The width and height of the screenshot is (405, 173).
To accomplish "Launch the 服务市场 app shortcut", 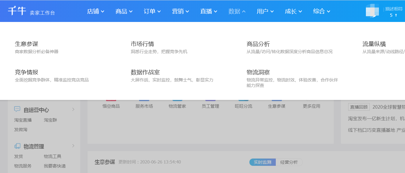I will click(144, 106).
